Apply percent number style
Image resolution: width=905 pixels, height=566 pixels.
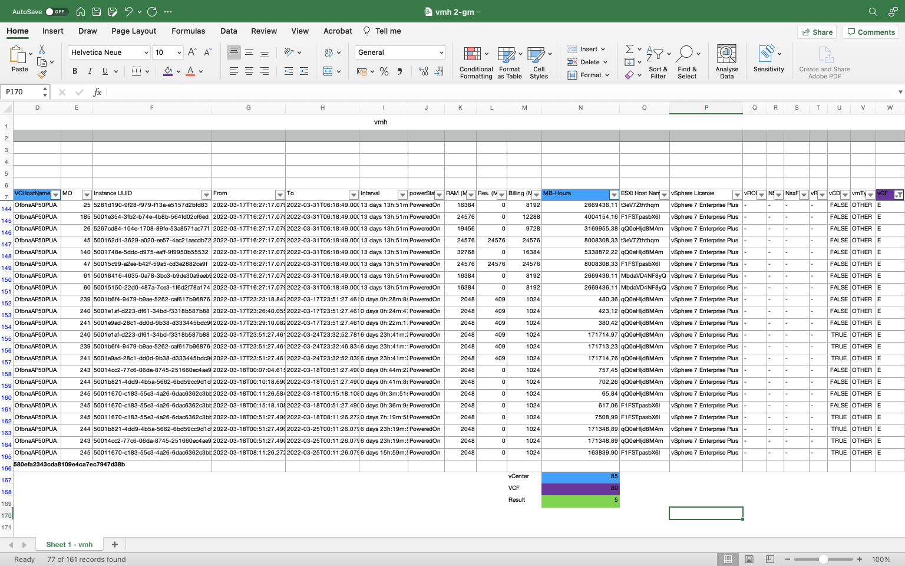coord(384,72)
